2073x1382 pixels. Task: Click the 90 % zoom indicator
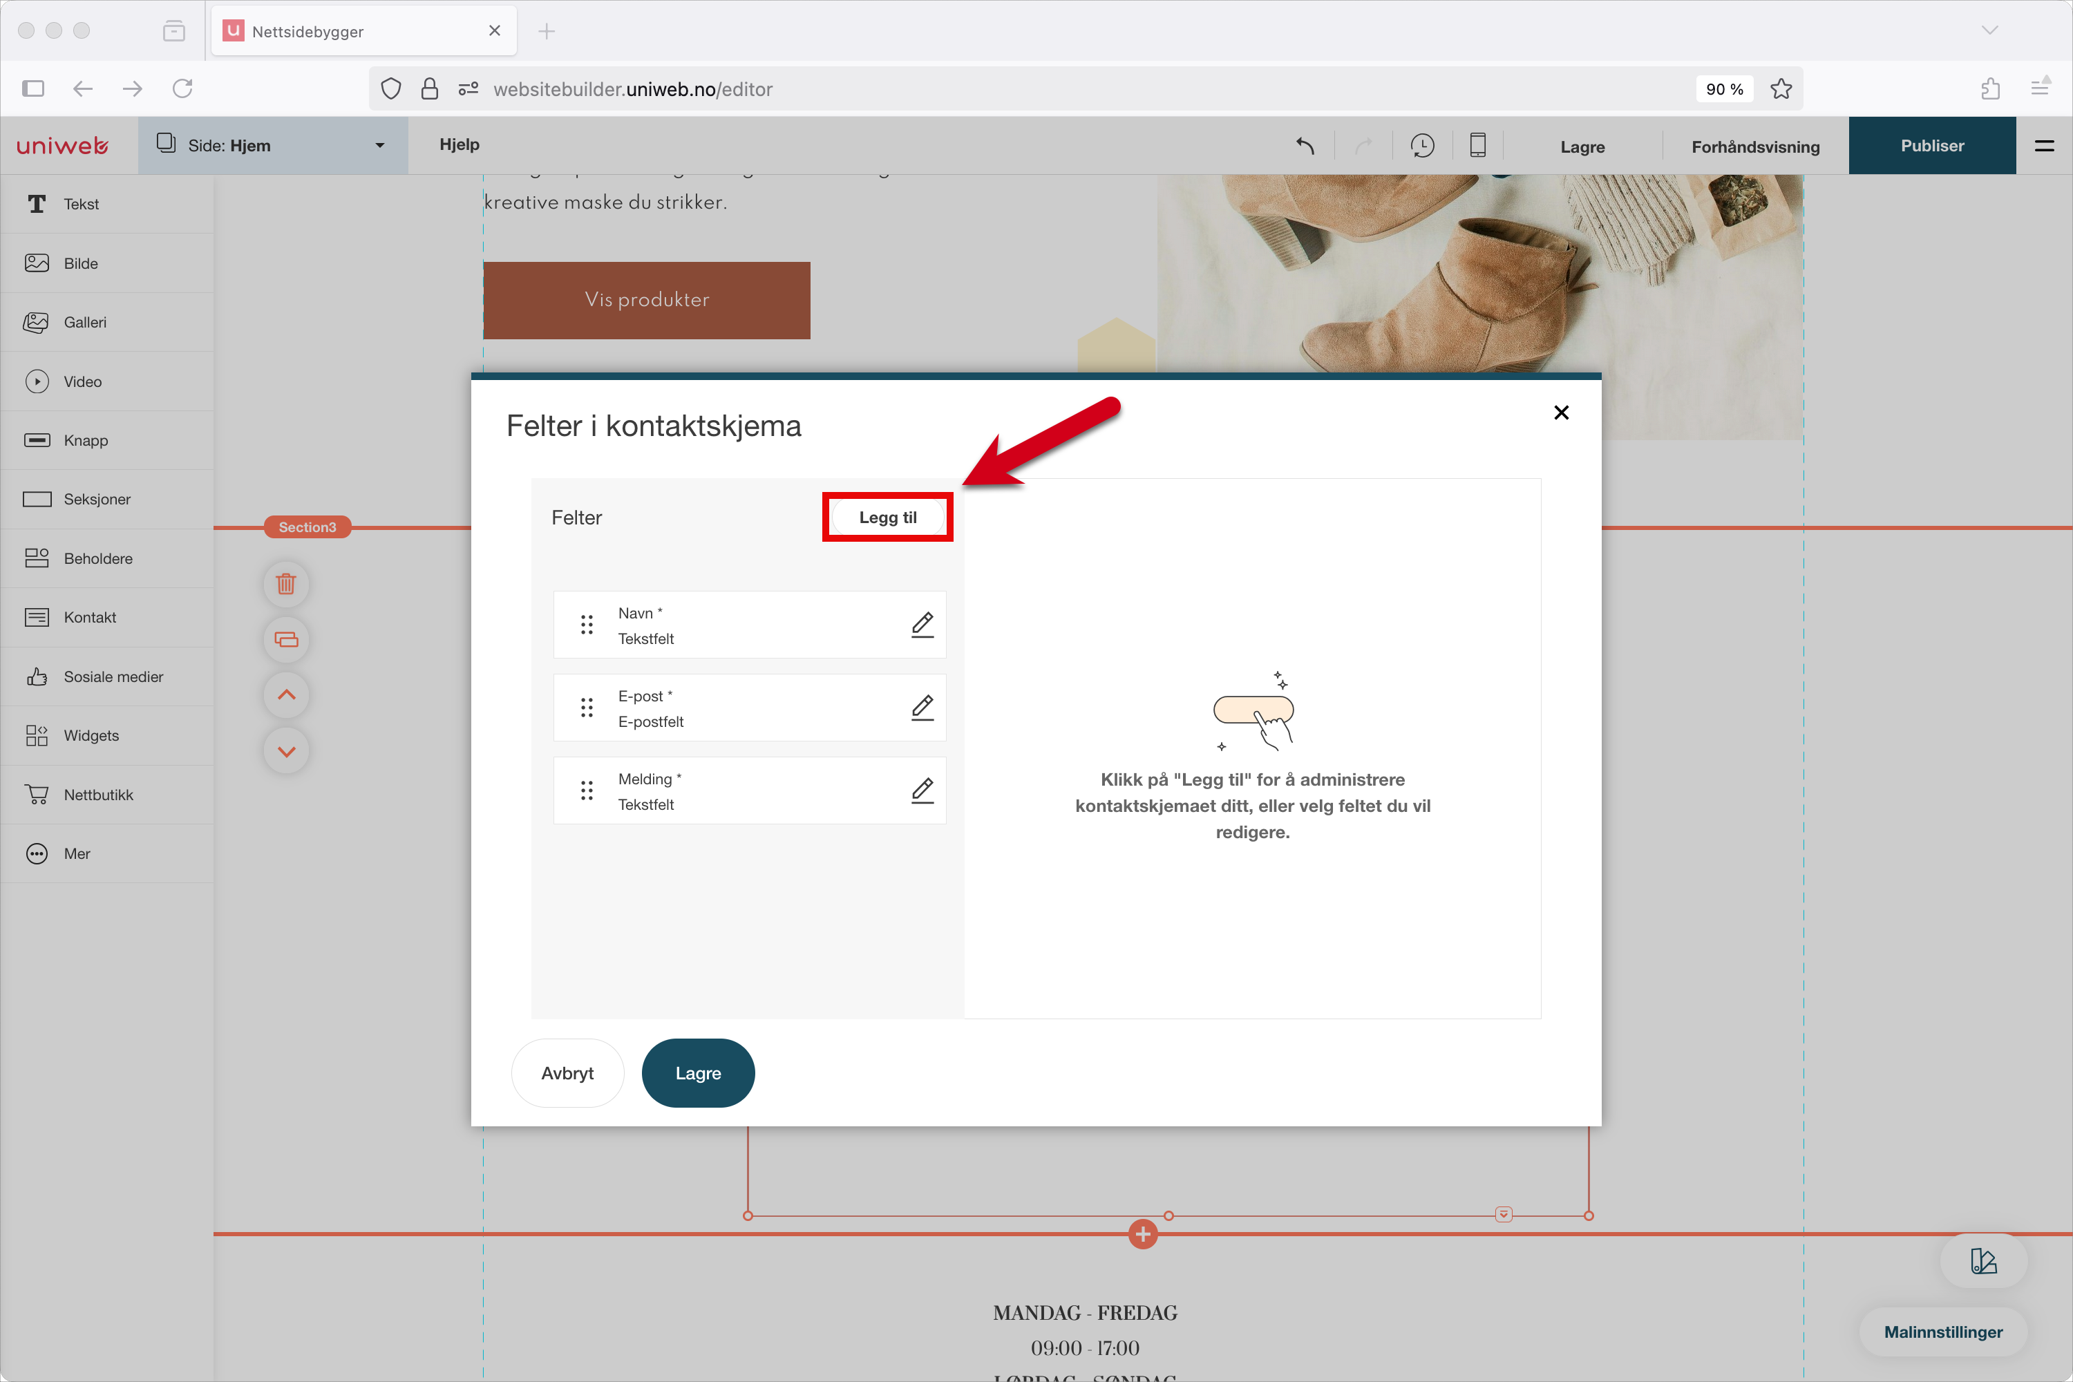coord(1724,89)
